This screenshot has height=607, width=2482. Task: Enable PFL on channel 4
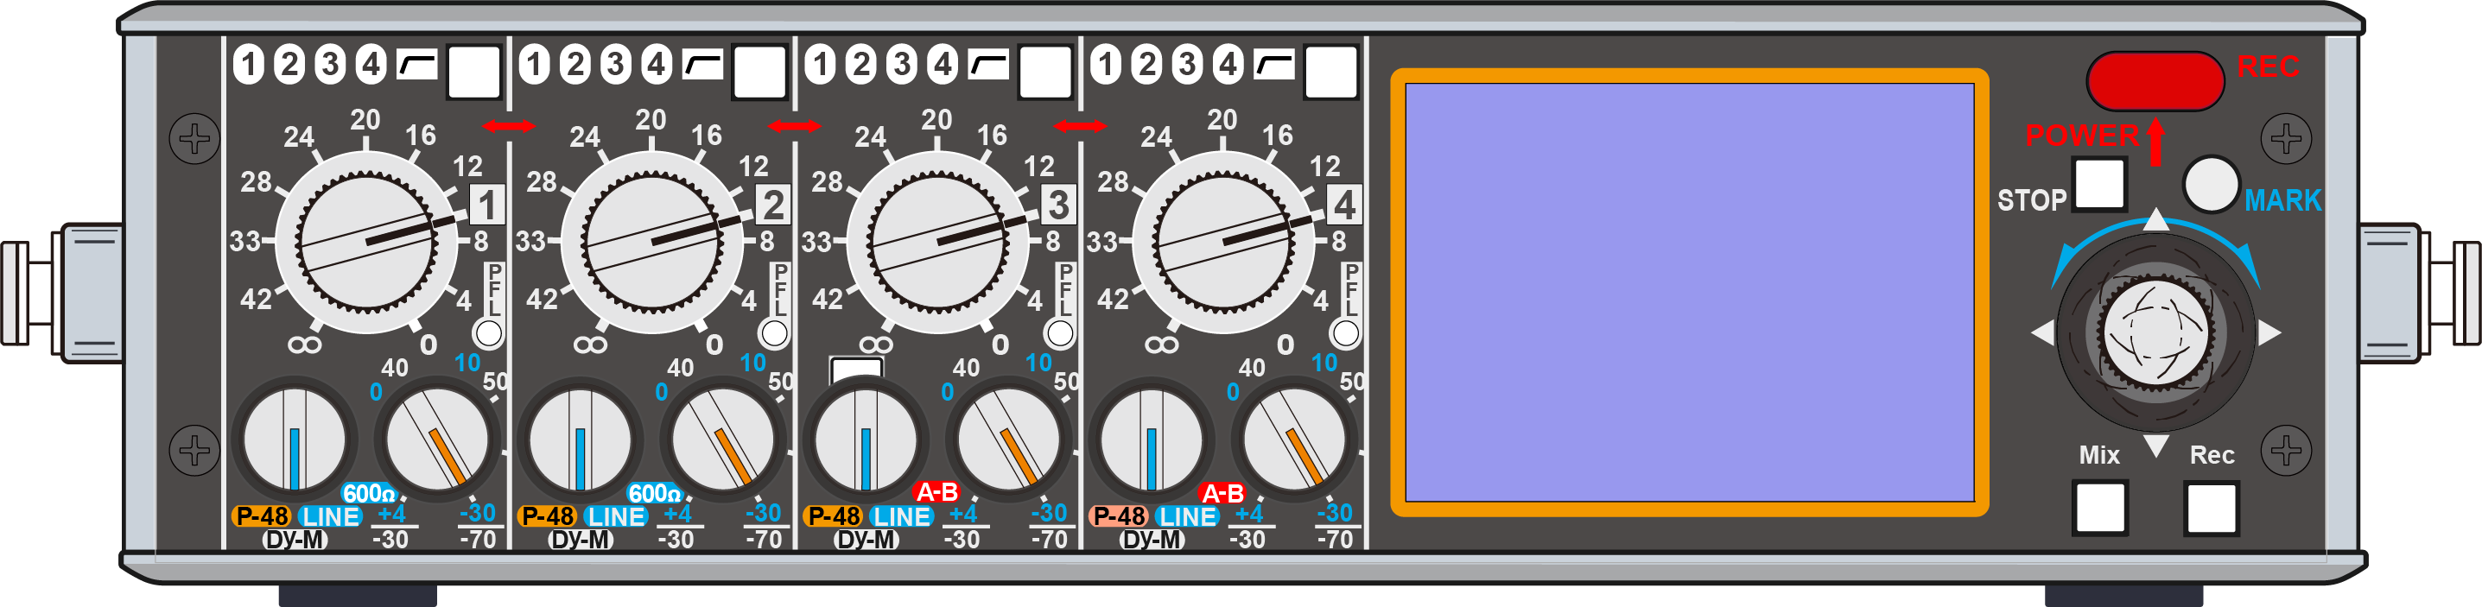click(1345, 333)
